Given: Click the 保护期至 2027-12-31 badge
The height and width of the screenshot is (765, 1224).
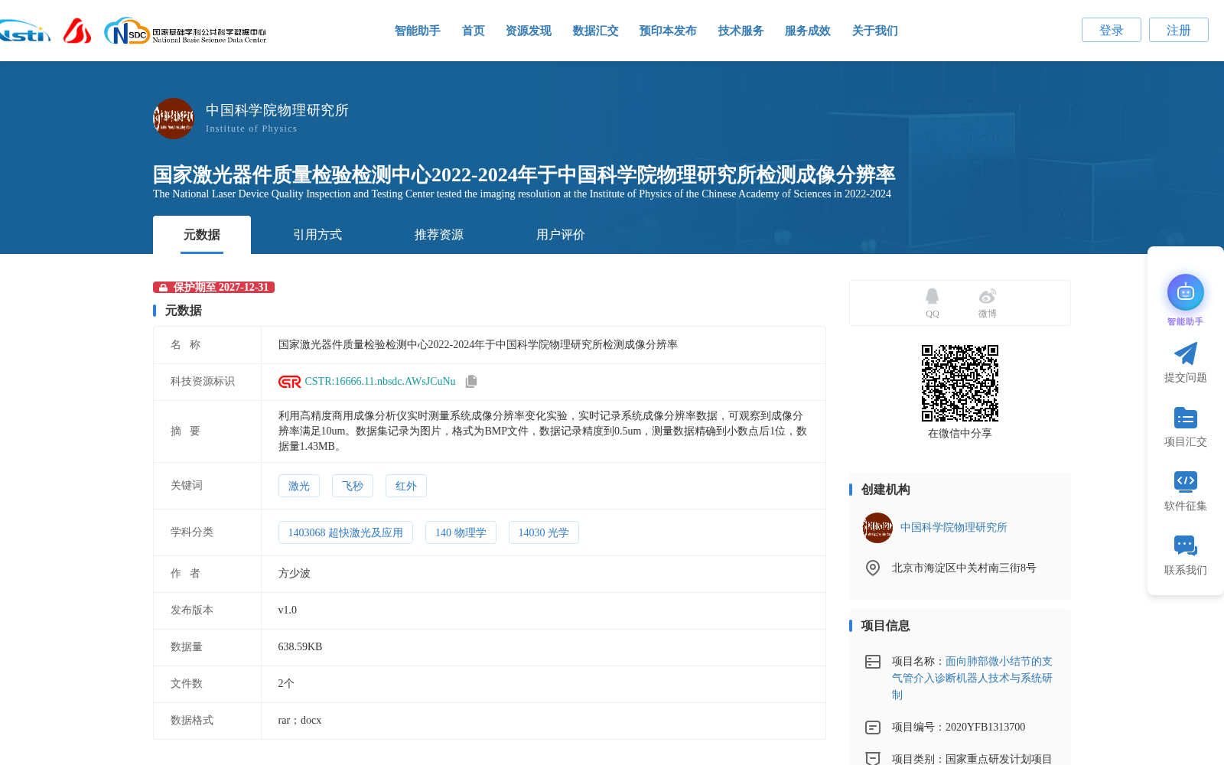Looking at the screenshot, I should (213, 288).
